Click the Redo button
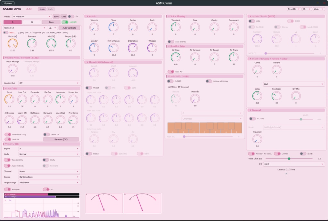The image size is (328, 221). click(51, 9)
